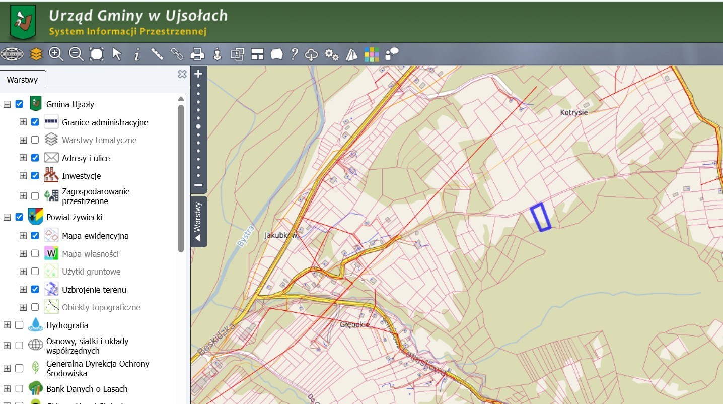Uncheck Granice administracyjne layer
This screenshot has width=723, height=404.
[x=35, y=122]
